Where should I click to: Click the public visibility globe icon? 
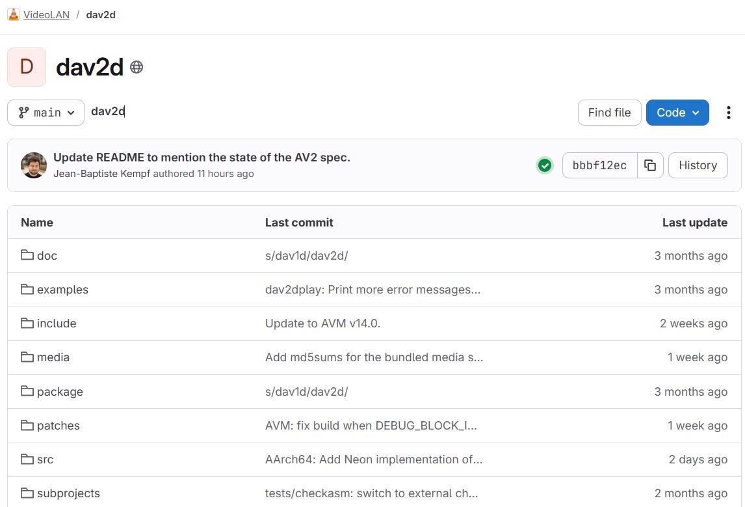point(137,67)
